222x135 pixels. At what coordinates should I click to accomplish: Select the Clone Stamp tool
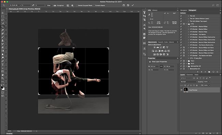(2, 40)
